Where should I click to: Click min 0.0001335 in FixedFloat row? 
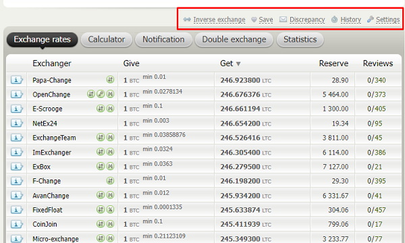163,207
